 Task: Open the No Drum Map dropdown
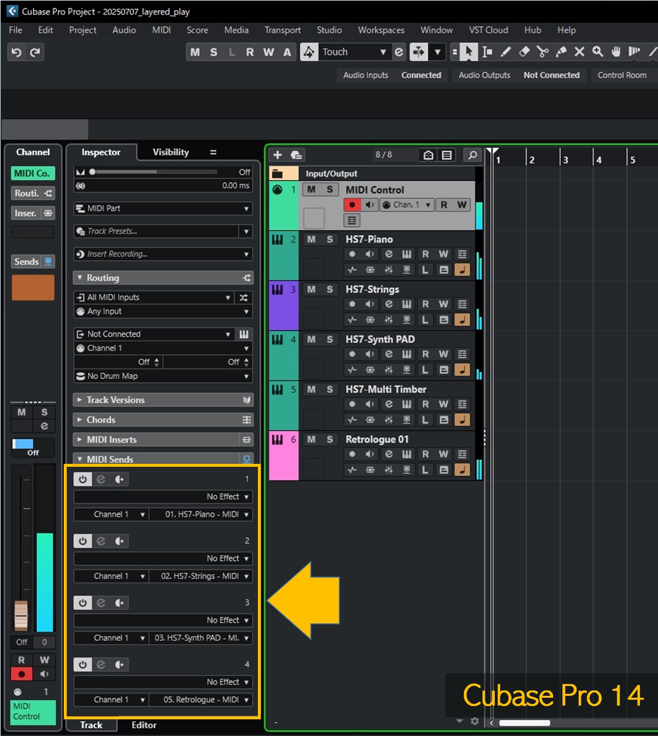pos(163,376)
